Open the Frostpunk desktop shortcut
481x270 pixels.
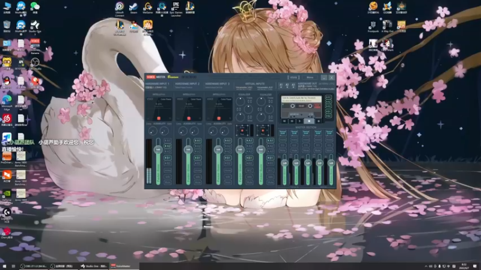click(373, 26)
